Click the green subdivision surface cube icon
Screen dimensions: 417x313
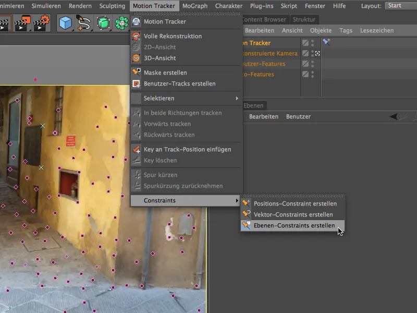(x=103, y=24)
